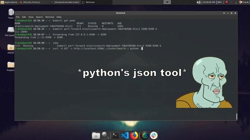The width and height of the screenshot is (250, 140).
Task: Click the Terminal window title bar text
Action: (120, 13)
